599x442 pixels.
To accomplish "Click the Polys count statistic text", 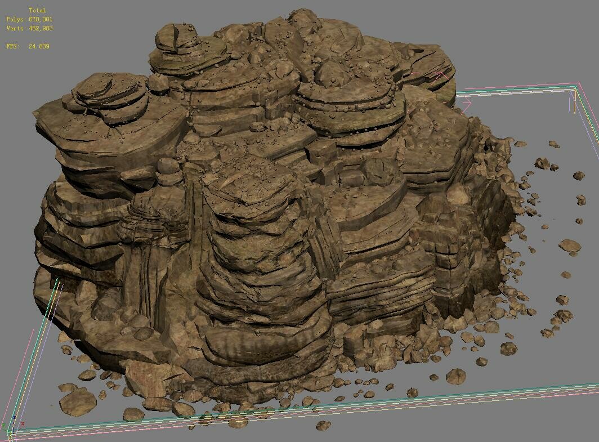I will tap(29, 19).
